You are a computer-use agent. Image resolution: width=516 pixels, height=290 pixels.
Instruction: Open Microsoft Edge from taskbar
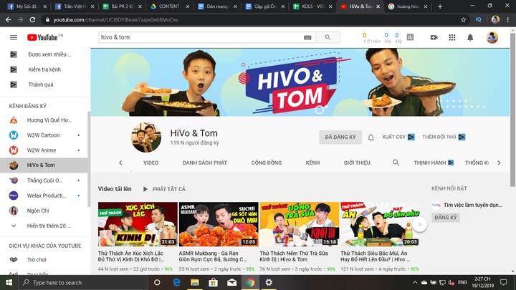click(176, 283)
